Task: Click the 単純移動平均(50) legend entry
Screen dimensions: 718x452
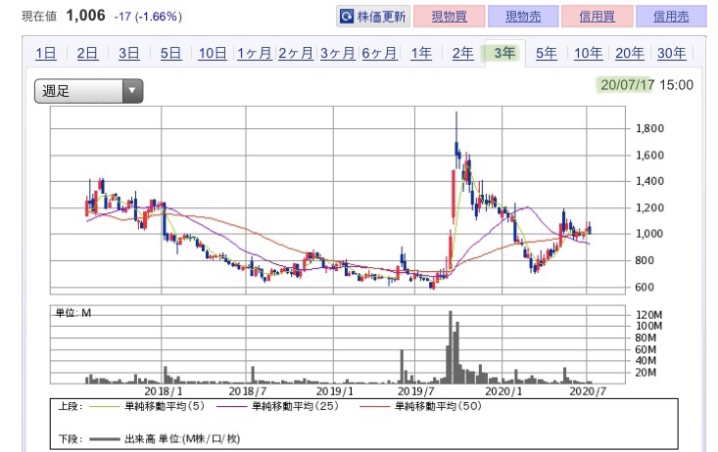Action: (420, 406)
